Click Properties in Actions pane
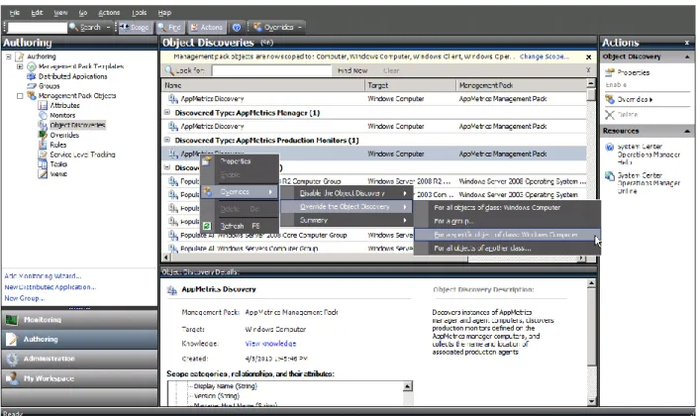700x416 pixels. pos(633,72)
